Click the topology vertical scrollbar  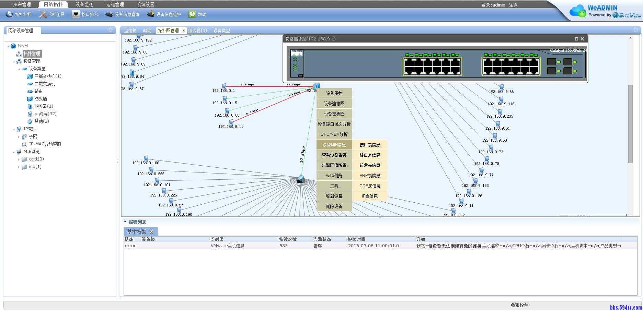point(630,123)
